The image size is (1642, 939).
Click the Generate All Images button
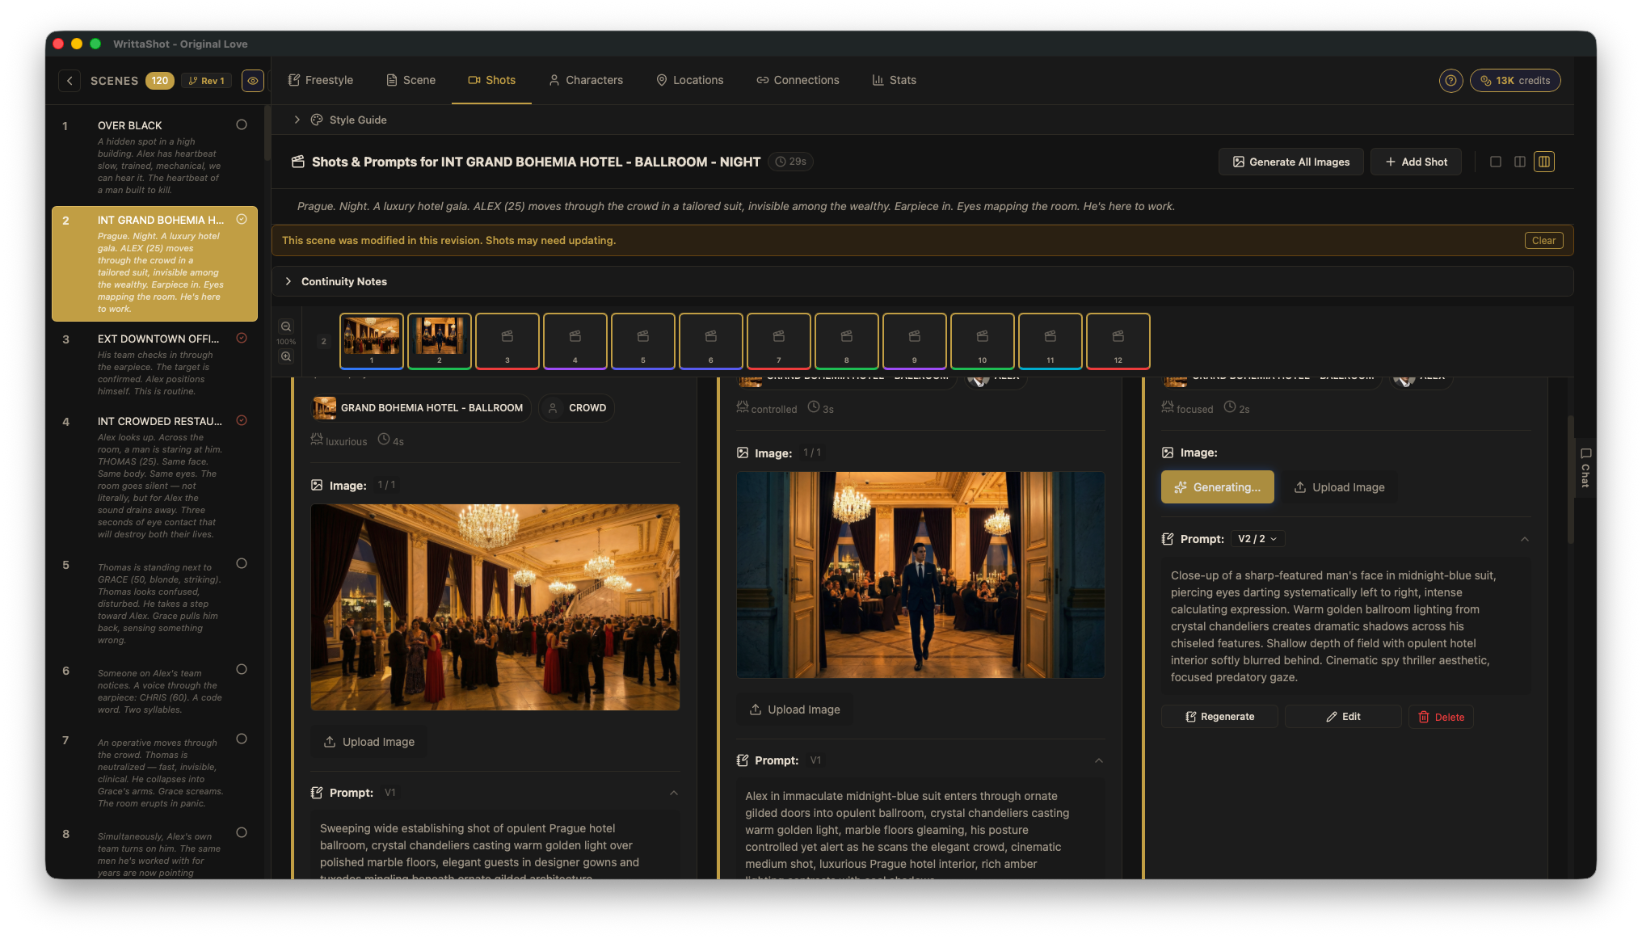pos(1290,162)
